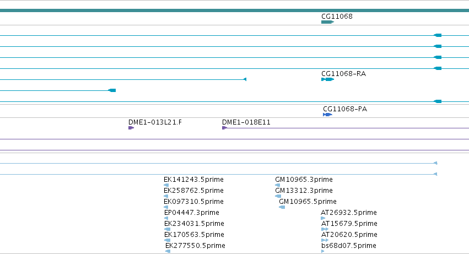Select the AT26932.5prime EST arrow
The image size is (469, 254).
pos(323,218)
